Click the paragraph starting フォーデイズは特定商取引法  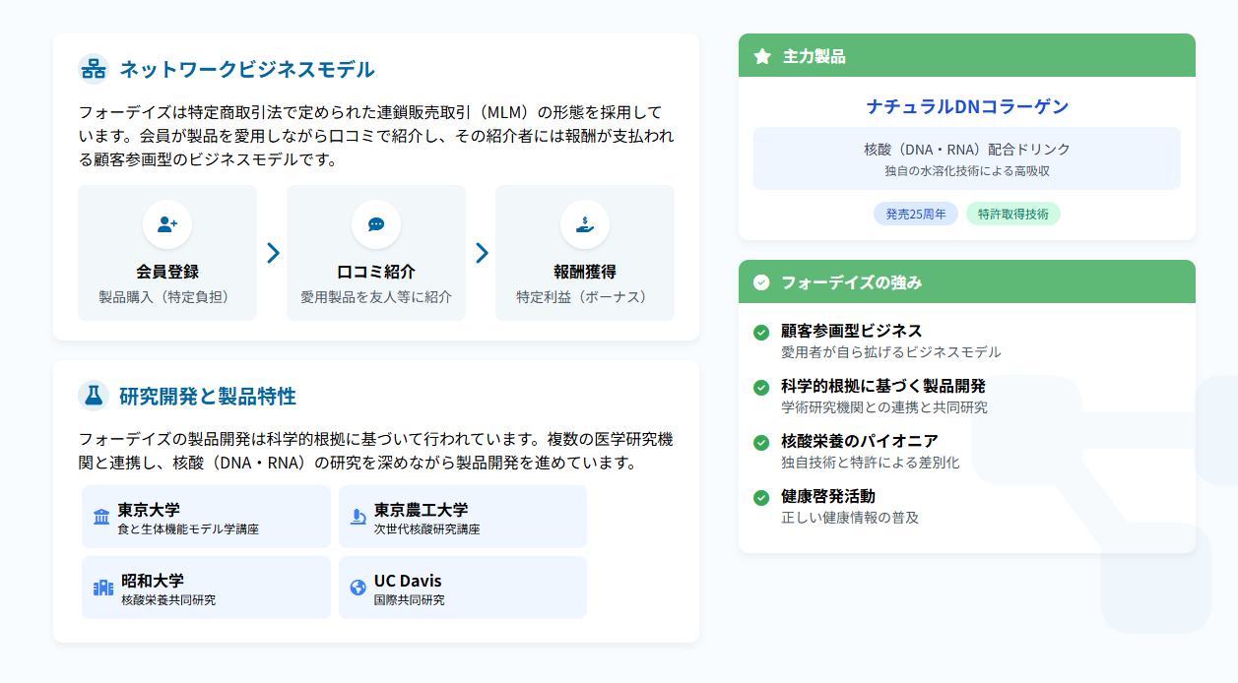[376, 135]
